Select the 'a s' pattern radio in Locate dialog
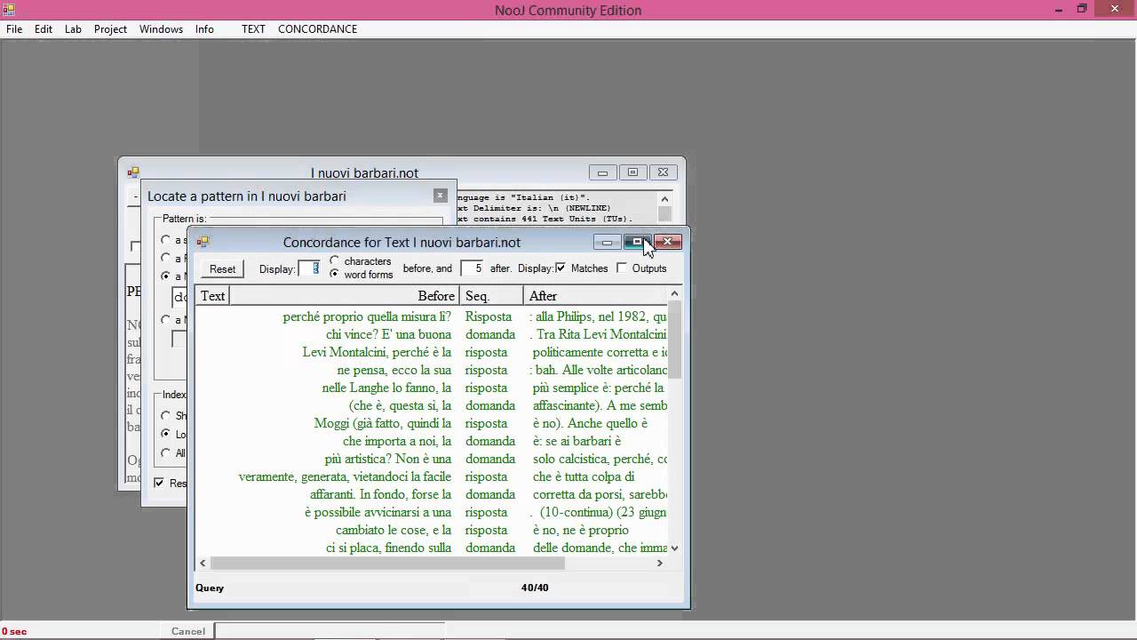The height and width of the screenshot is (640, 1137). 165,240
